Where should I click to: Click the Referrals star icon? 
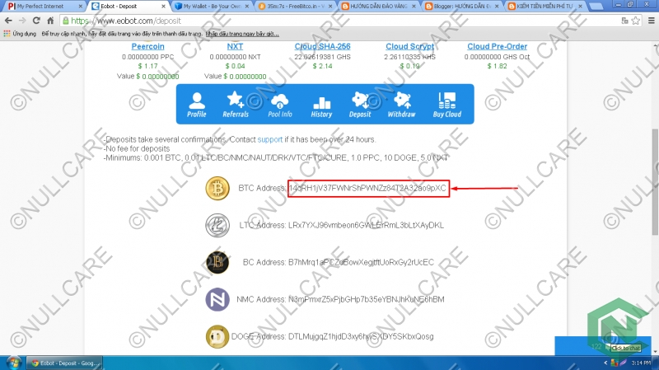[x=236, y=104]
